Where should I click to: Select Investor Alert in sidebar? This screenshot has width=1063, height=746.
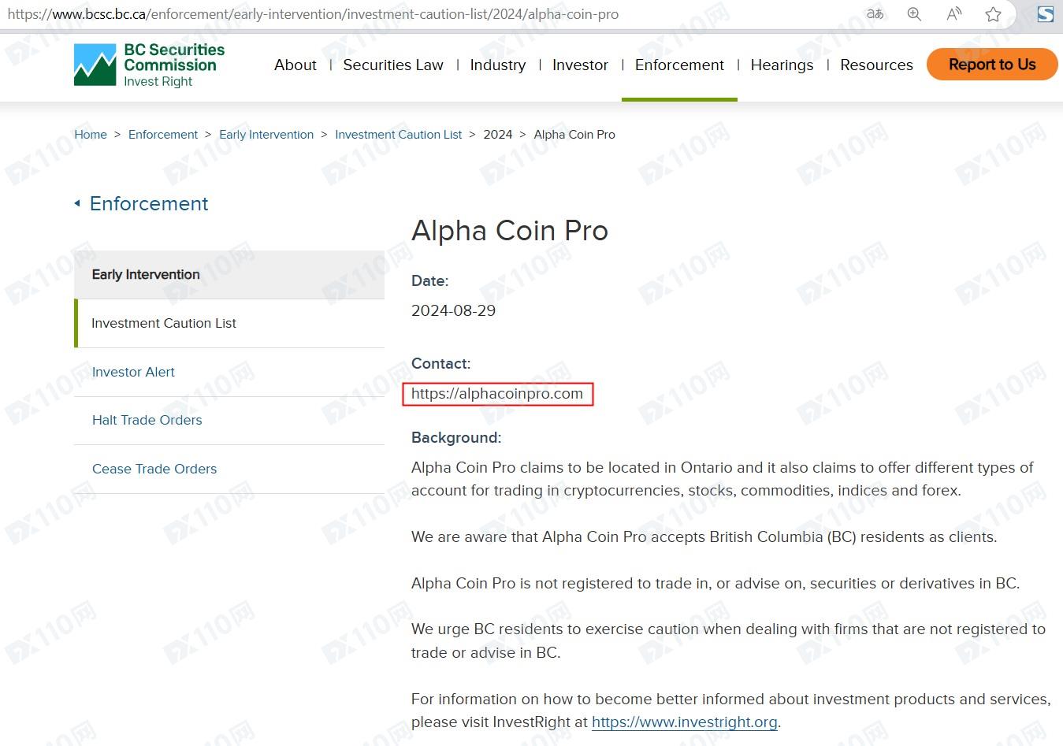[x=133, y=372]
